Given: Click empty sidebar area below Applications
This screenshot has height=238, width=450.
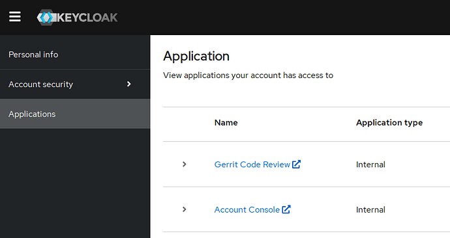Looking at the screenshot, I should pyautogui.click(x=75, y=183).
